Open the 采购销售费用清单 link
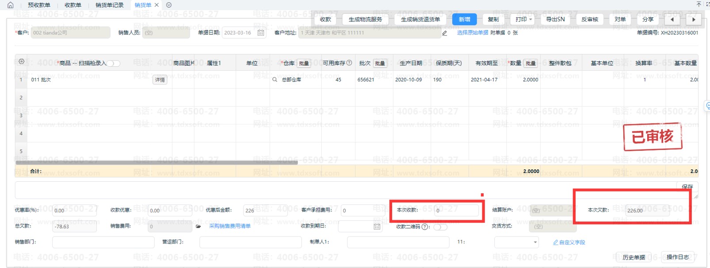 pyautogui.click(x=229, y=226)
